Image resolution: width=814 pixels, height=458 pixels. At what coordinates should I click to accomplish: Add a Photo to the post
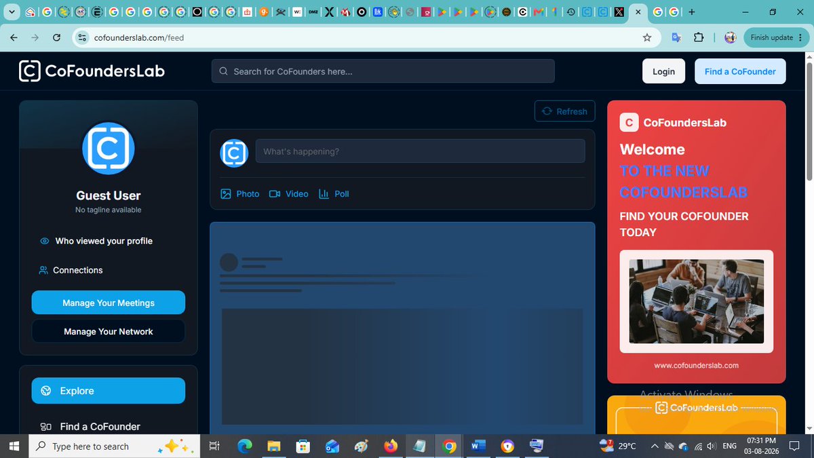click(x=240, y=194)
